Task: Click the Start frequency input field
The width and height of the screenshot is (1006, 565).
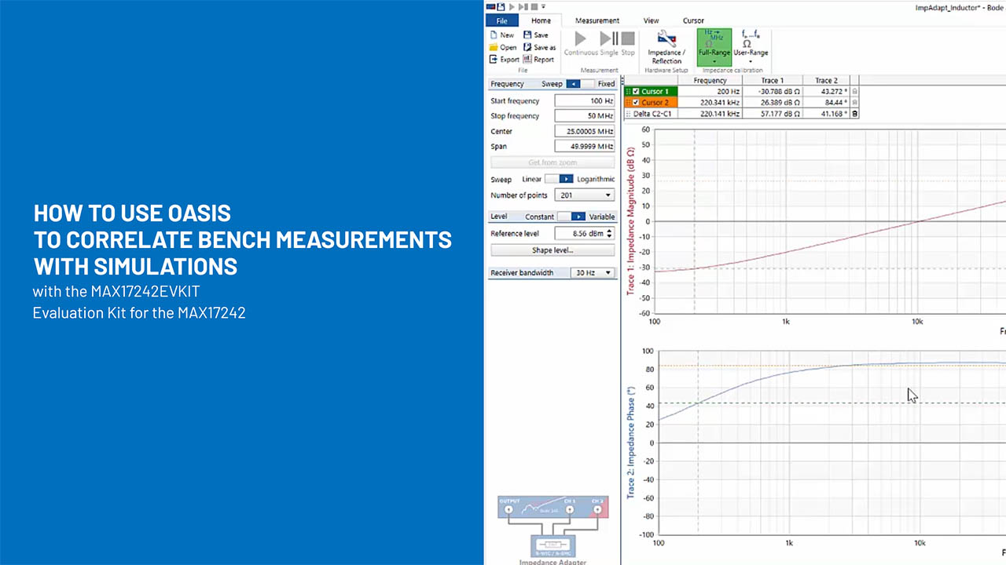Action: pos(584,101)
